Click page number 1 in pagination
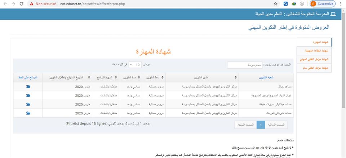The image size is (346, 158). pyautogui.click(x=261, y=125)
